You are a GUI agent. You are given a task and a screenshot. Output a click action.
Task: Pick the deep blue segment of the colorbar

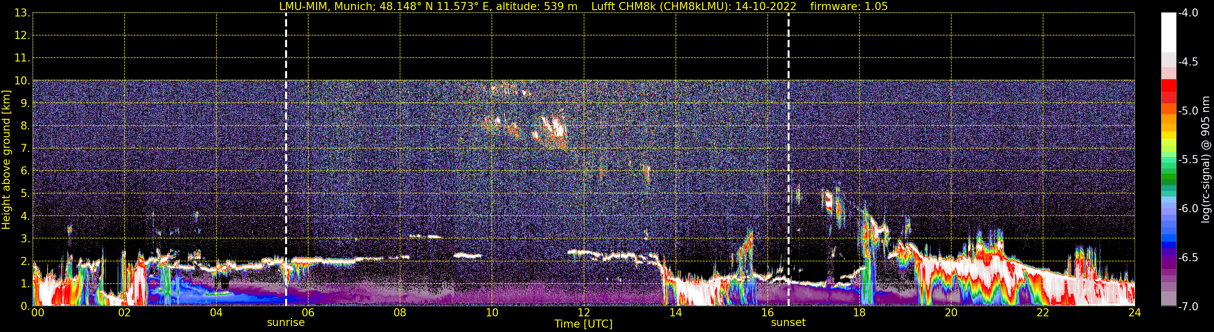[1168, 244]
